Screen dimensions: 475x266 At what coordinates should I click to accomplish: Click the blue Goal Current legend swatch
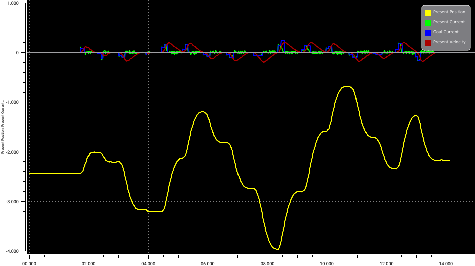[428, 32]
